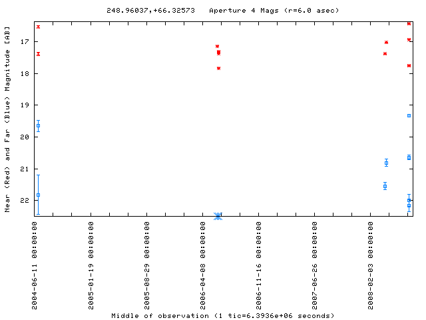Select the 2004 red point near magnitude 16.5

(39, 27)
